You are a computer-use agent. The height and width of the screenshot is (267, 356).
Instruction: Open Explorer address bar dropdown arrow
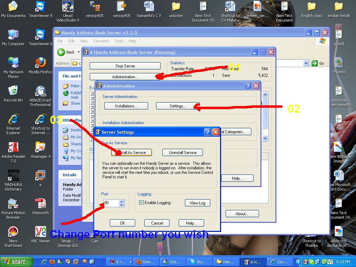[x=306, y=63]
